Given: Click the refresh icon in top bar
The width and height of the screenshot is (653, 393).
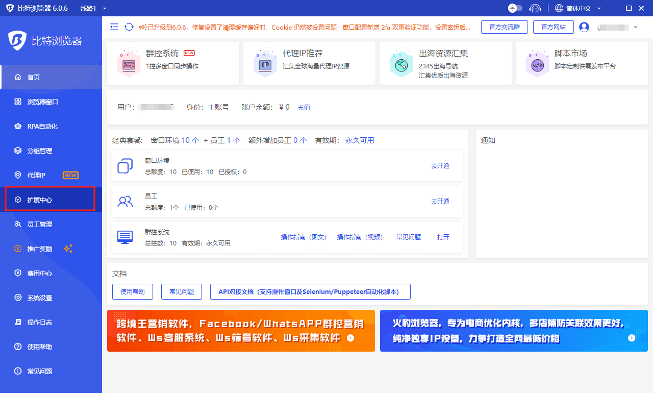Looking at the screenshot, I should 129,27.
